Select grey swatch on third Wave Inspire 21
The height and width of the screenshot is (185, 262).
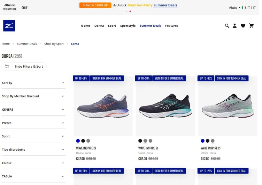tap(212, 141)
